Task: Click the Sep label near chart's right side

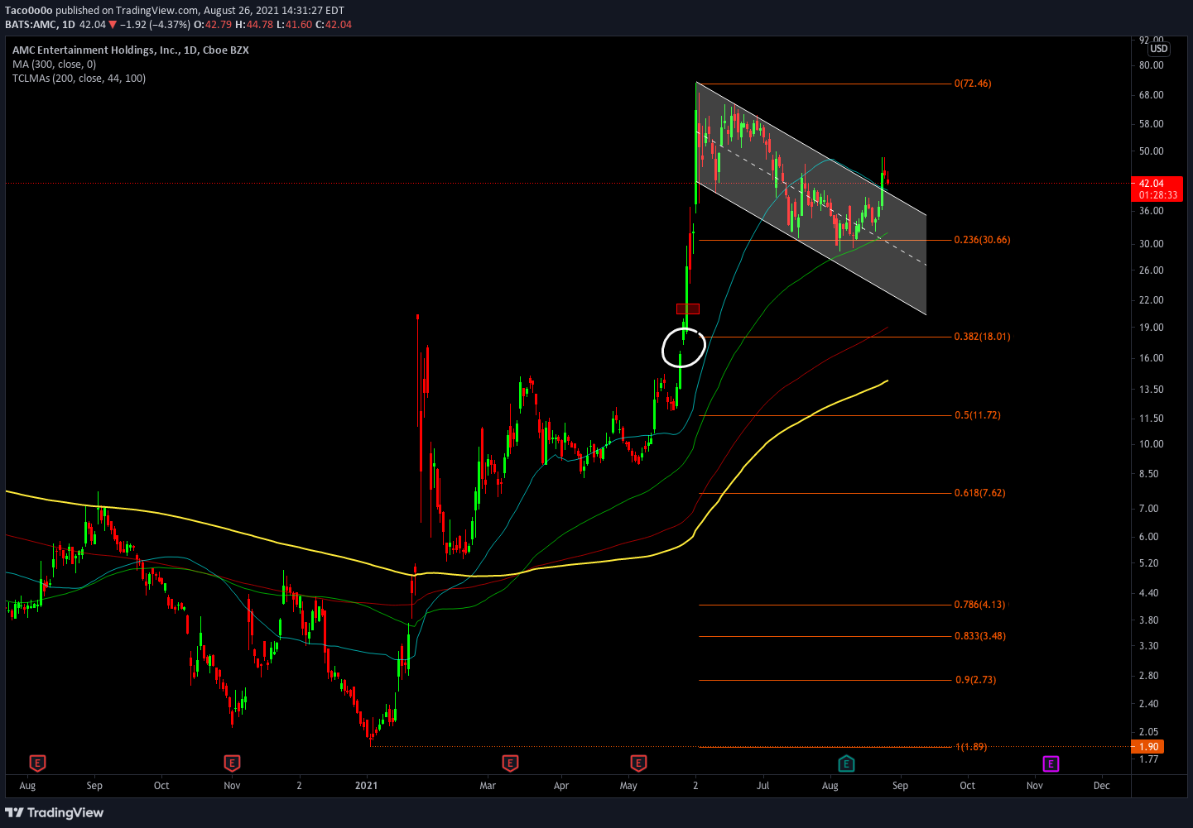Action: pos(900,786)
